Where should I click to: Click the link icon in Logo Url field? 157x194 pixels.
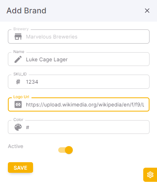tap(18, 104)
